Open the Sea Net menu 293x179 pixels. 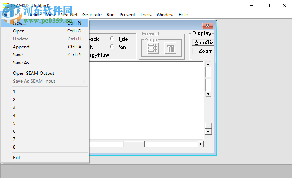[69, 15]
